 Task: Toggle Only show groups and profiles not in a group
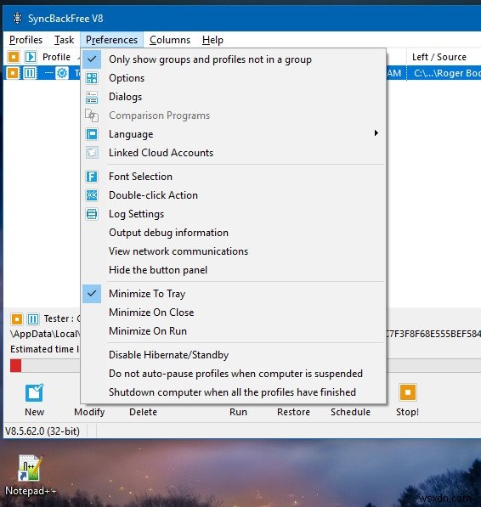pyautogui.click(x=234, y=59)
